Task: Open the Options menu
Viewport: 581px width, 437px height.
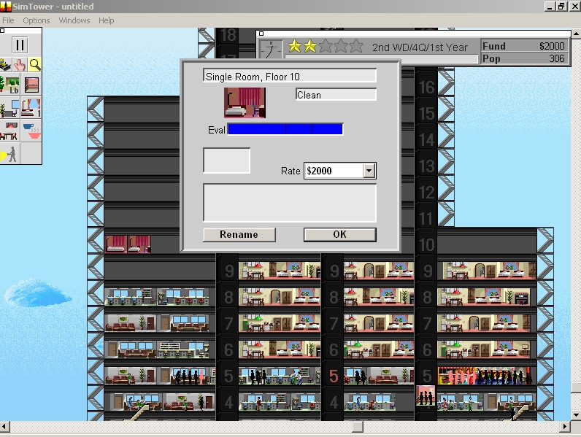Action: pos(36,20)
